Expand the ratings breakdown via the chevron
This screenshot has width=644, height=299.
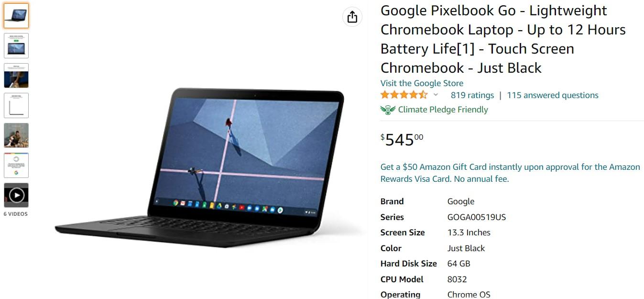tap(436, 96)
